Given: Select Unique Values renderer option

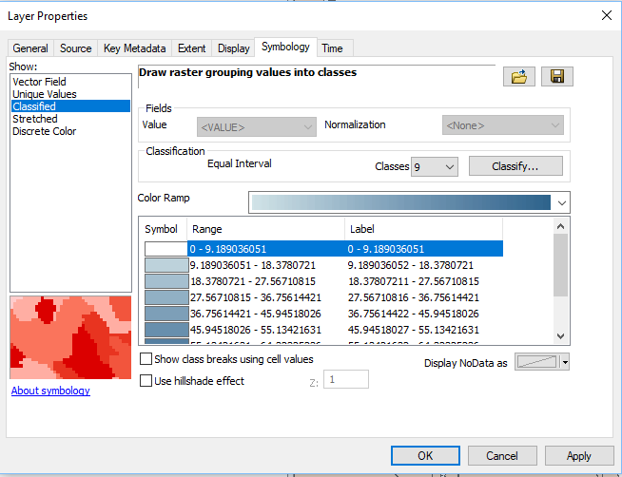Looking at the screenshot, I should point(45,94).
